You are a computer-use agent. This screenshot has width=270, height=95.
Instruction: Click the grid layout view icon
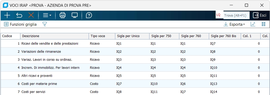[263, 24]
